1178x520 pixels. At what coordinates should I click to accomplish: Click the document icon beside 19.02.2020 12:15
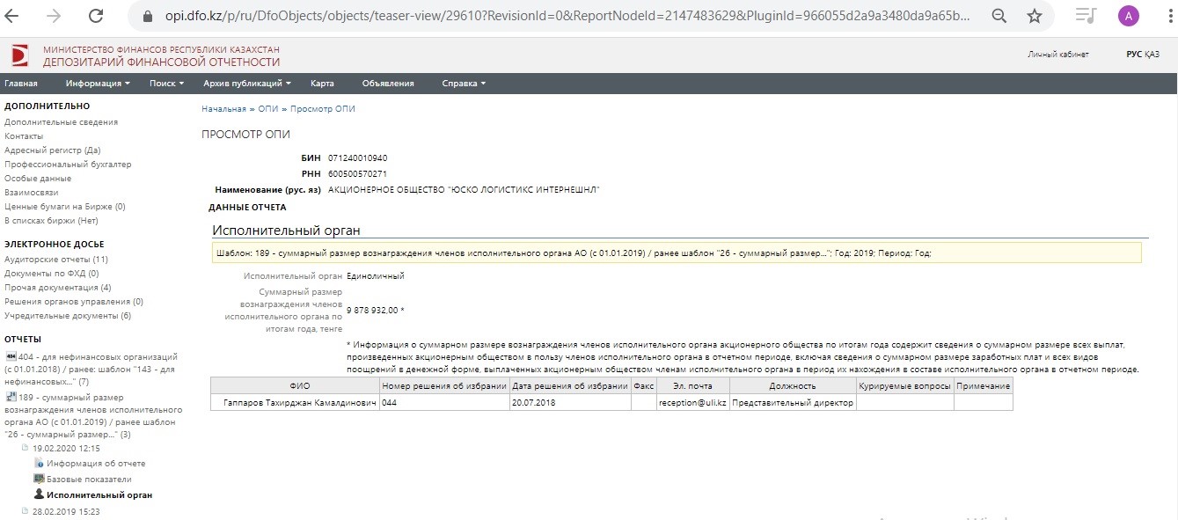click(25, 448)
